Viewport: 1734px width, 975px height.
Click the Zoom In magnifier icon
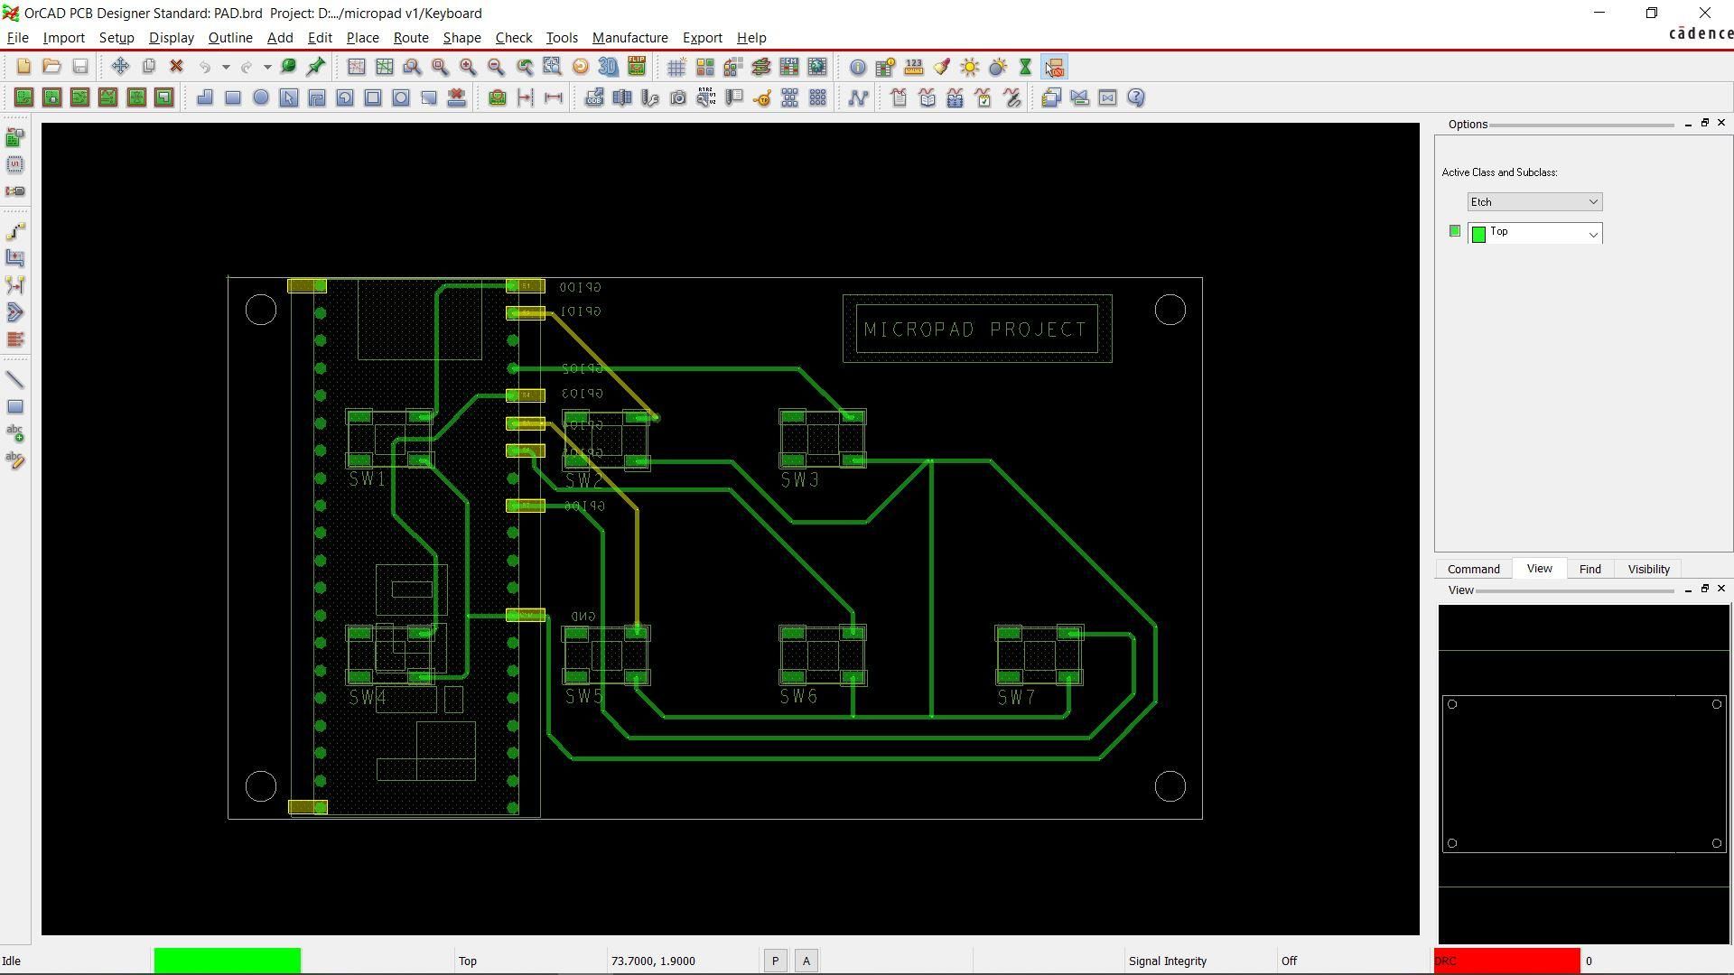coord(468,67)
